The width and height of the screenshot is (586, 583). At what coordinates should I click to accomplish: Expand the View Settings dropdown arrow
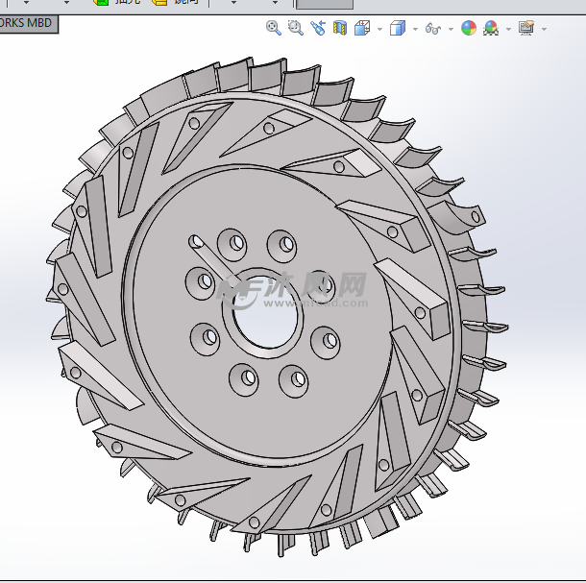544,29
